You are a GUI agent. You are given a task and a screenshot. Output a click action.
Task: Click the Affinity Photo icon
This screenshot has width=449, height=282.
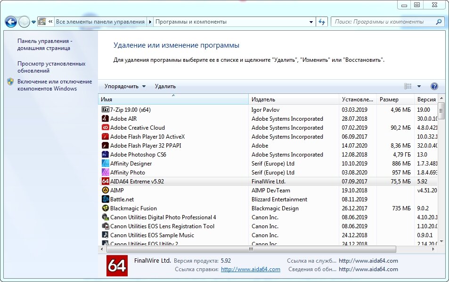click(x=106, y=172)
